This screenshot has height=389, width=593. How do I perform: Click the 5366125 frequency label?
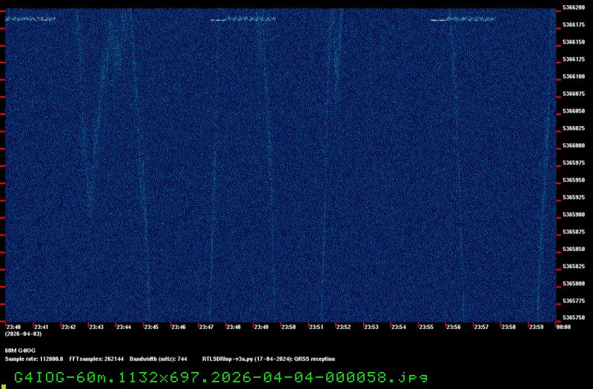[x=574, y=59]
